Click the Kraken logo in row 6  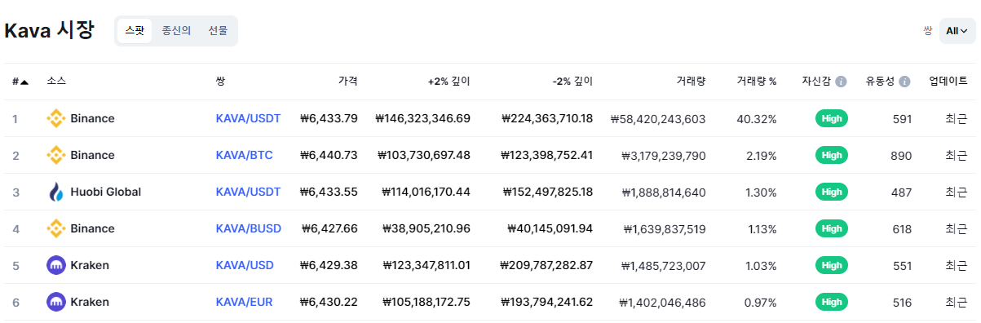tap(55, 302)
